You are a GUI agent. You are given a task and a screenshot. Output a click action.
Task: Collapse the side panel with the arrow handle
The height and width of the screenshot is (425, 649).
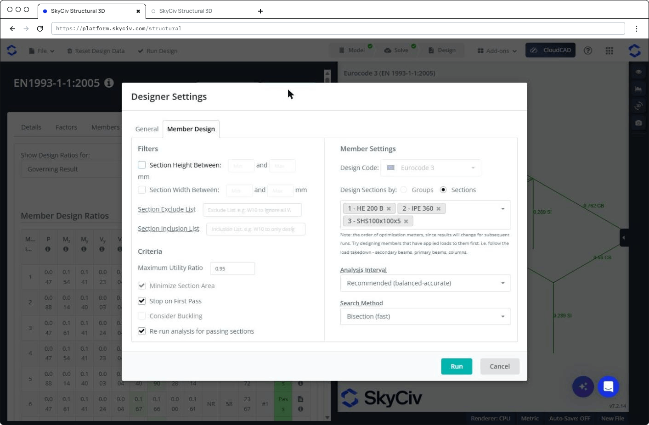[624, 238]
